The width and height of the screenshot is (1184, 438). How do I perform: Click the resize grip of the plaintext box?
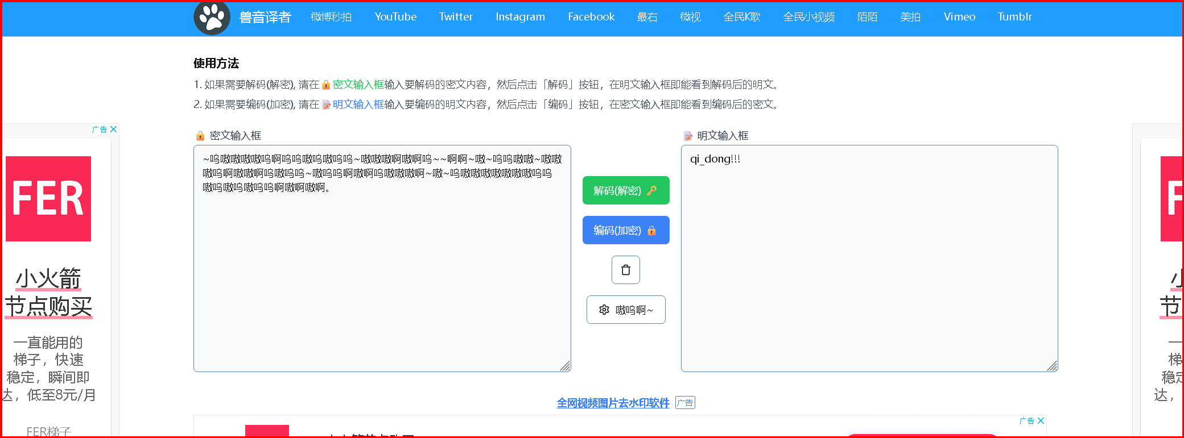pos(1053,366)
